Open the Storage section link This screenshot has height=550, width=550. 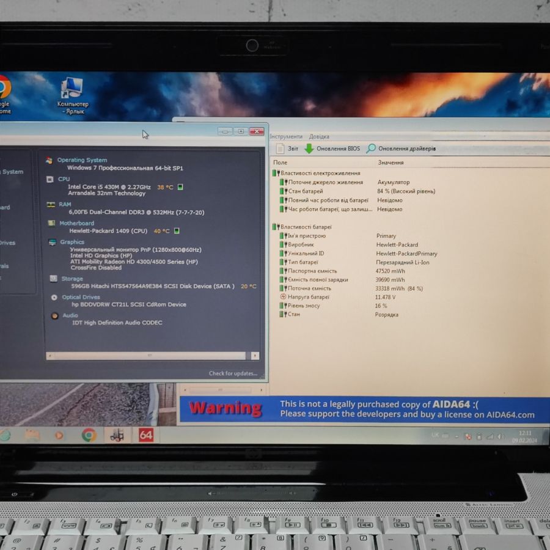pyautogui.click(x=72, y=279)
